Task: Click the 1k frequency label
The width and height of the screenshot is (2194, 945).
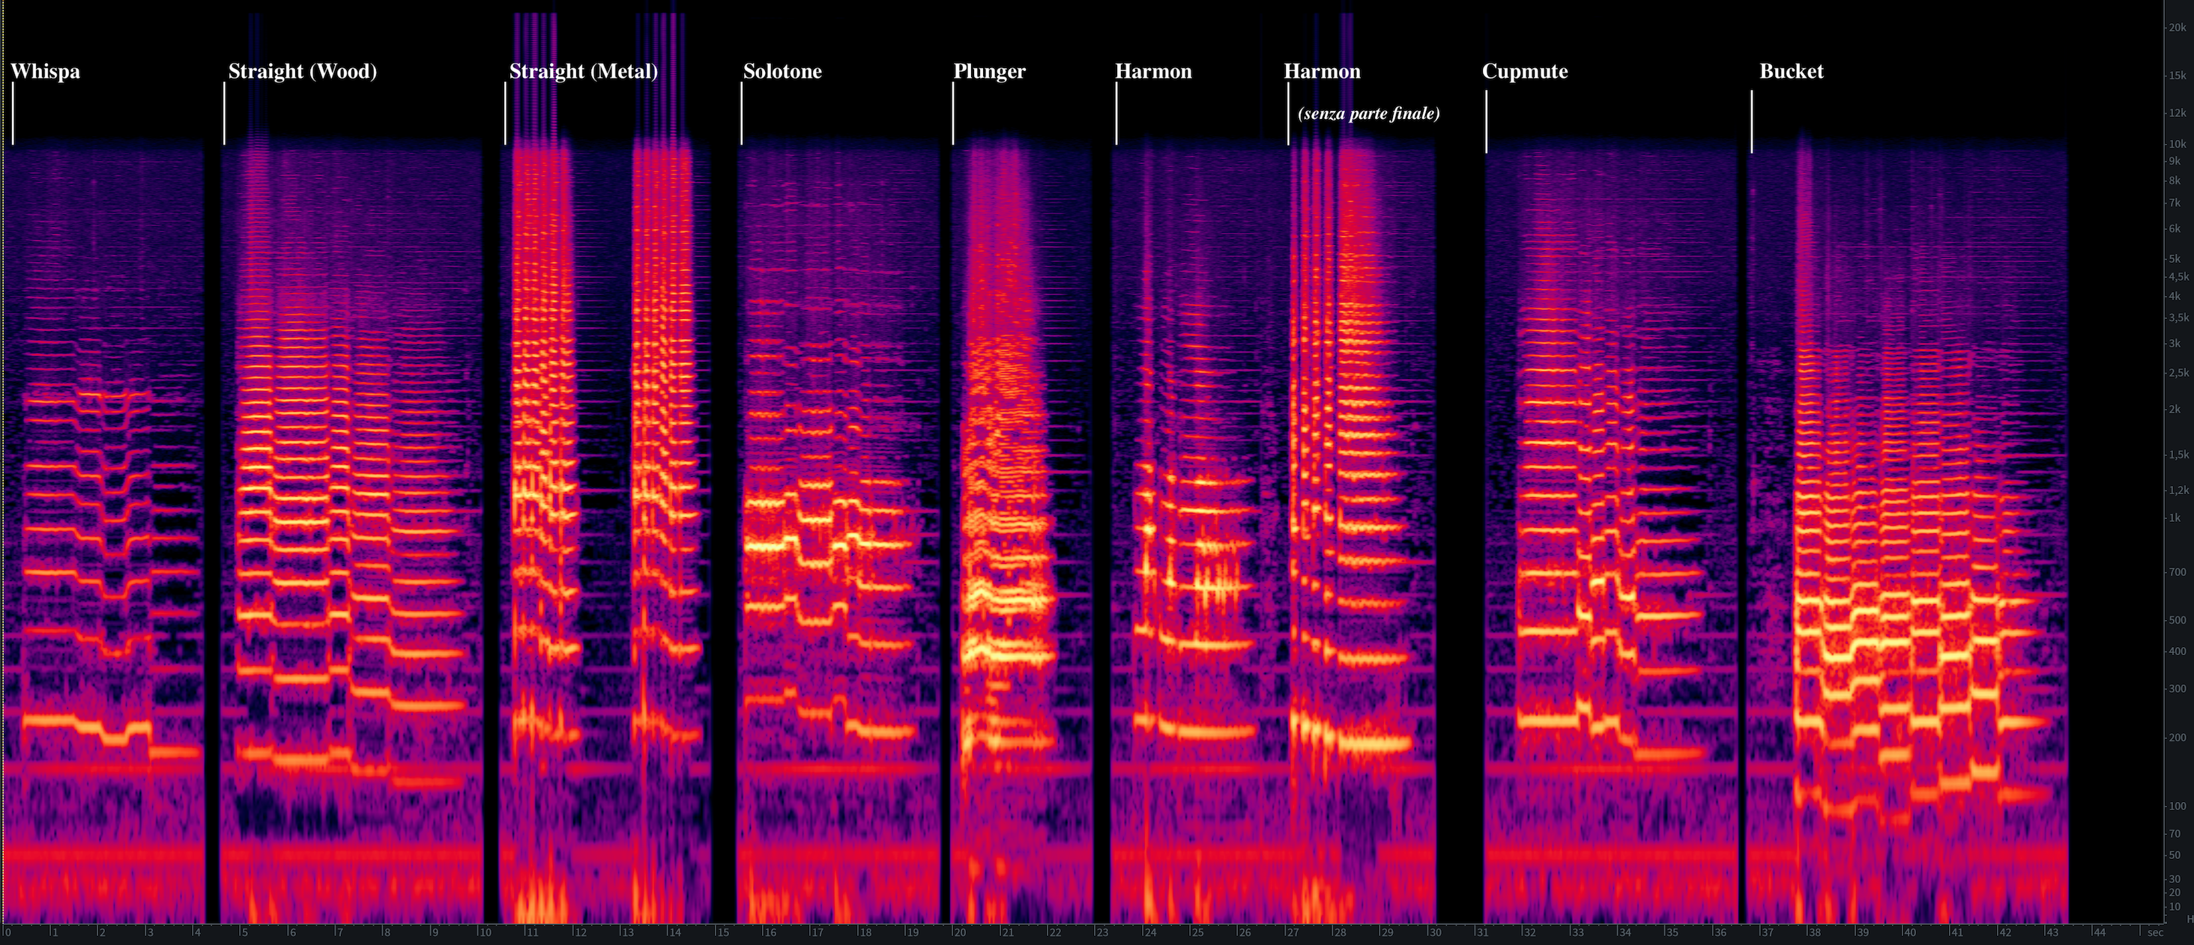Action: 2175,517
